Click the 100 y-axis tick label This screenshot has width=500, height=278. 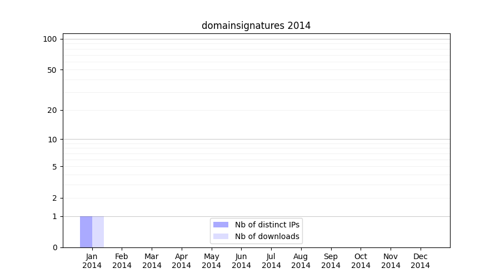pyautogui.click(x=50, y=39)
